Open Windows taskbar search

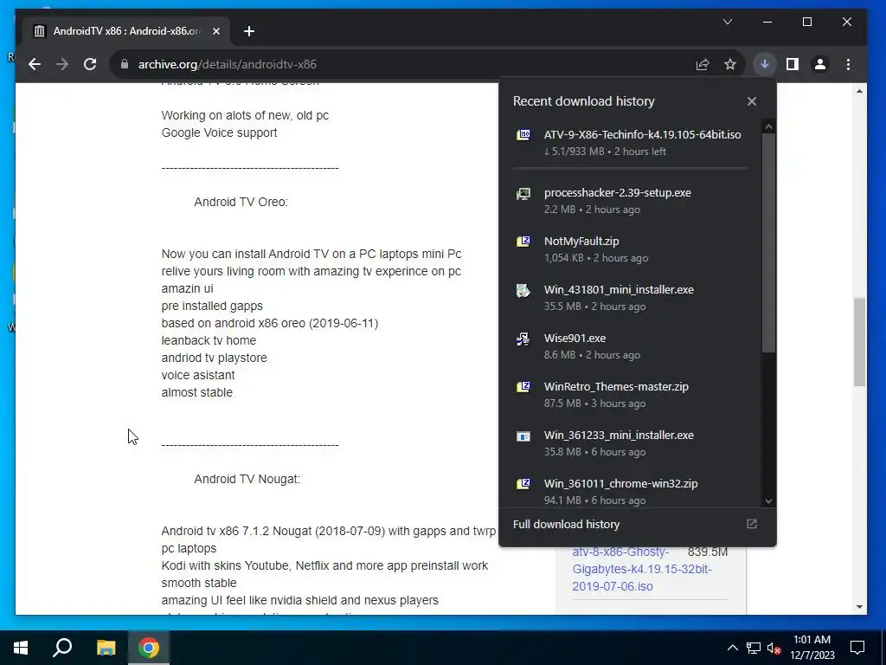coord(62,648)
